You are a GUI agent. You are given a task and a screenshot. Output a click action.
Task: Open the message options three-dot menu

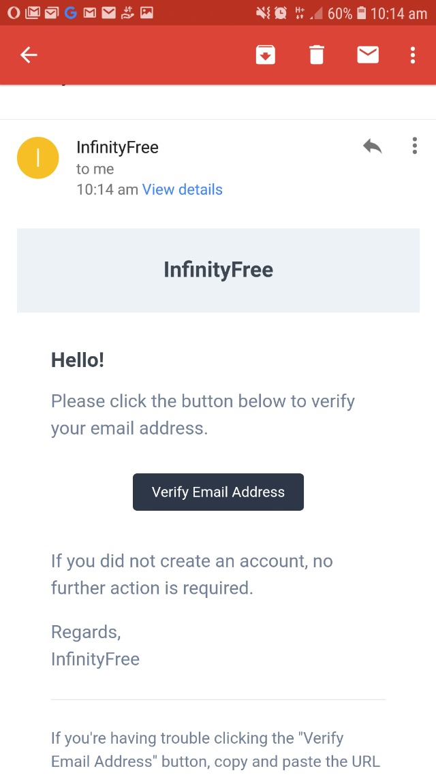point(414,146)
